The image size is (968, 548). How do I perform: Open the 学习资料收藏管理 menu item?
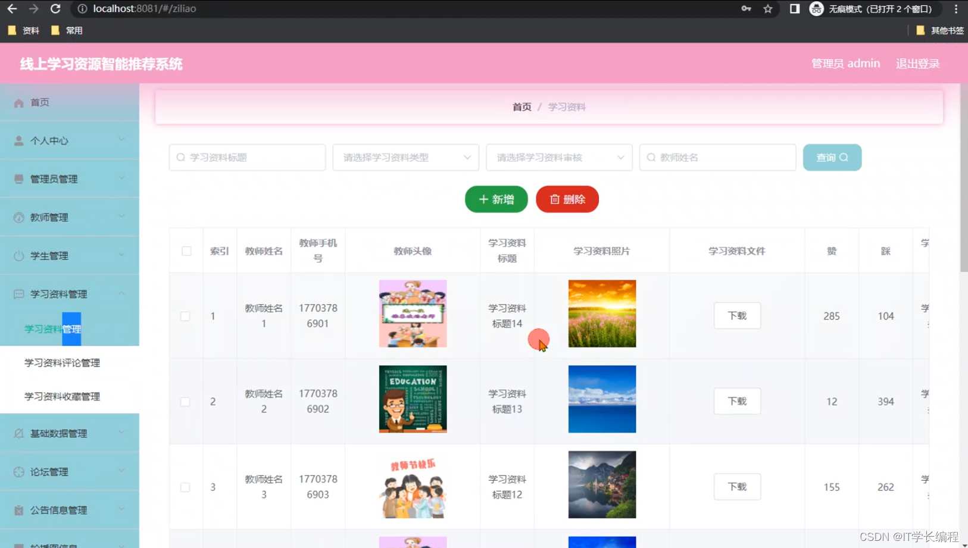[62, 396]
